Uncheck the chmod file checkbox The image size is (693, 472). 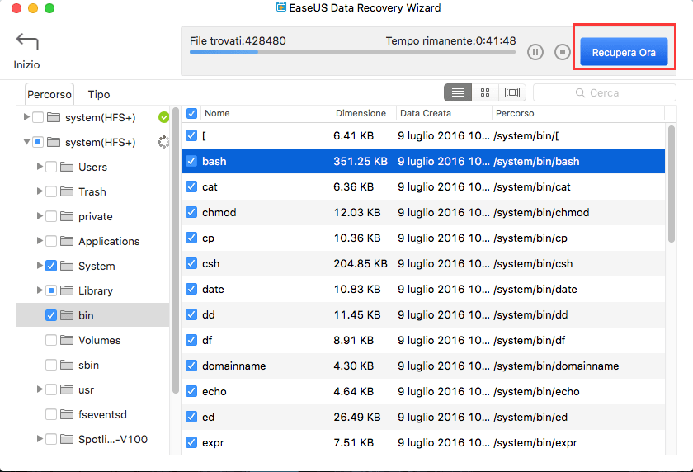(x=191, y=212)
